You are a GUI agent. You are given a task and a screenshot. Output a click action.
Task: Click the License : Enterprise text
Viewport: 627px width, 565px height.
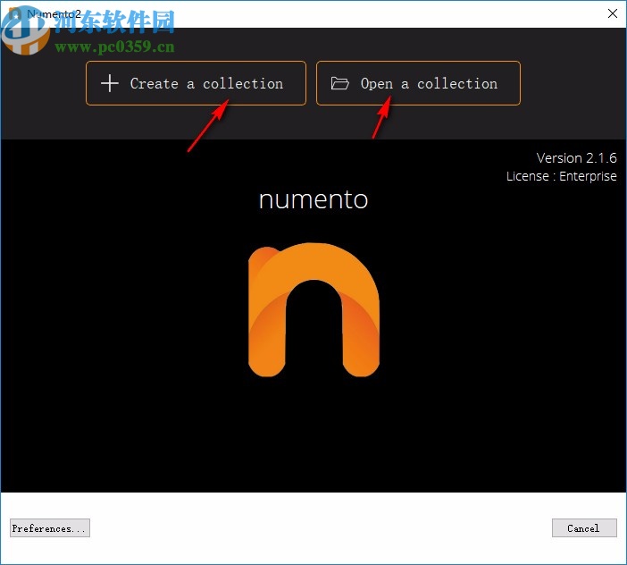562,176
